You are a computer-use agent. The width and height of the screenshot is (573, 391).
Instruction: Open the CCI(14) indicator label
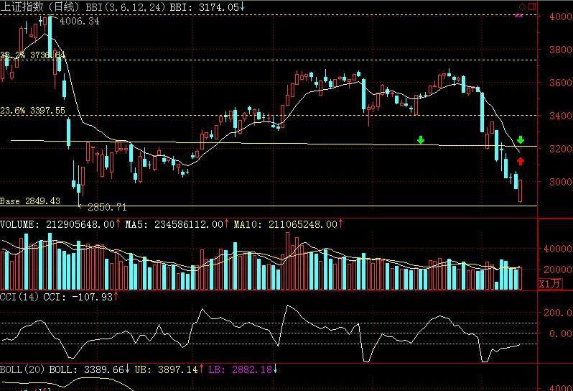(19, 296)
